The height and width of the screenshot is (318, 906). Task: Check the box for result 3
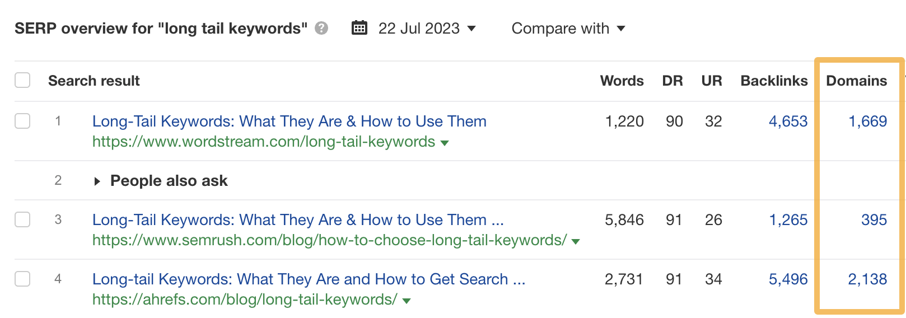coord(22,219)
